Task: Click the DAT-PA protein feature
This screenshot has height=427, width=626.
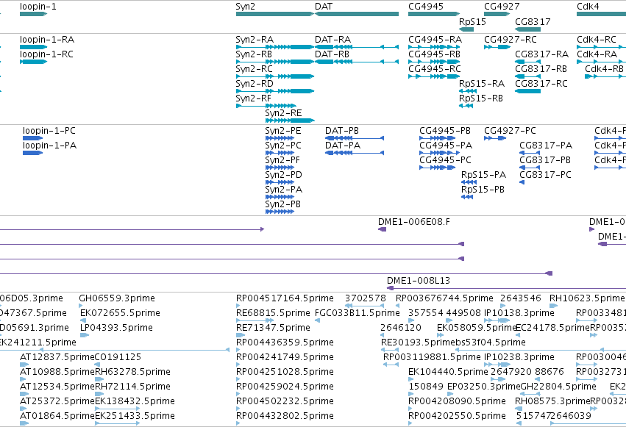Action: click(x=355, y=153)
